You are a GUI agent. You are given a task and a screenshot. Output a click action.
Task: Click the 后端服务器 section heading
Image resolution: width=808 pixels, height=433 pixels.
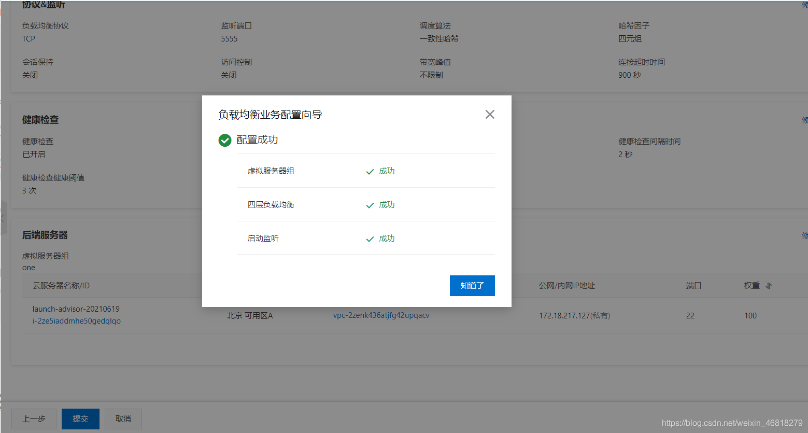[45, 235]
